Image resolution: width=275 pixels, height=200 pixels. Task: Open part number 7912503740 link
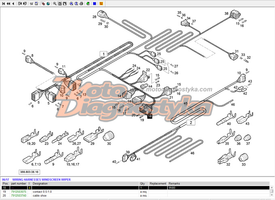(19, 196)
